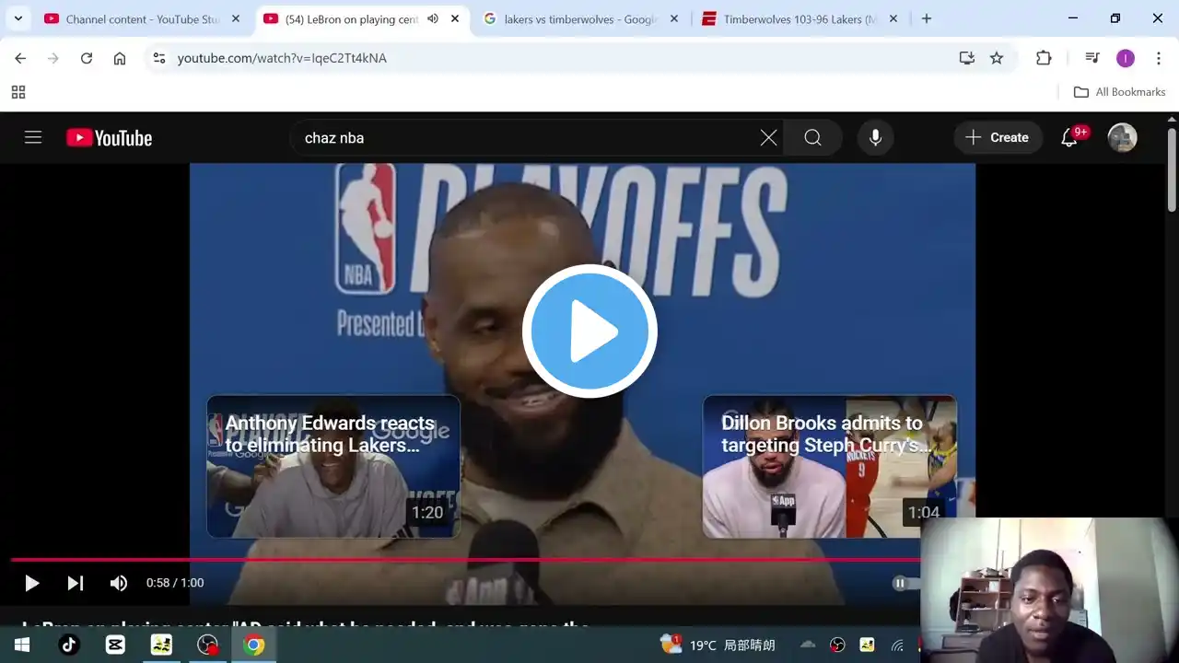
Task: Open a new browser tab
Action: click(927, 18)
